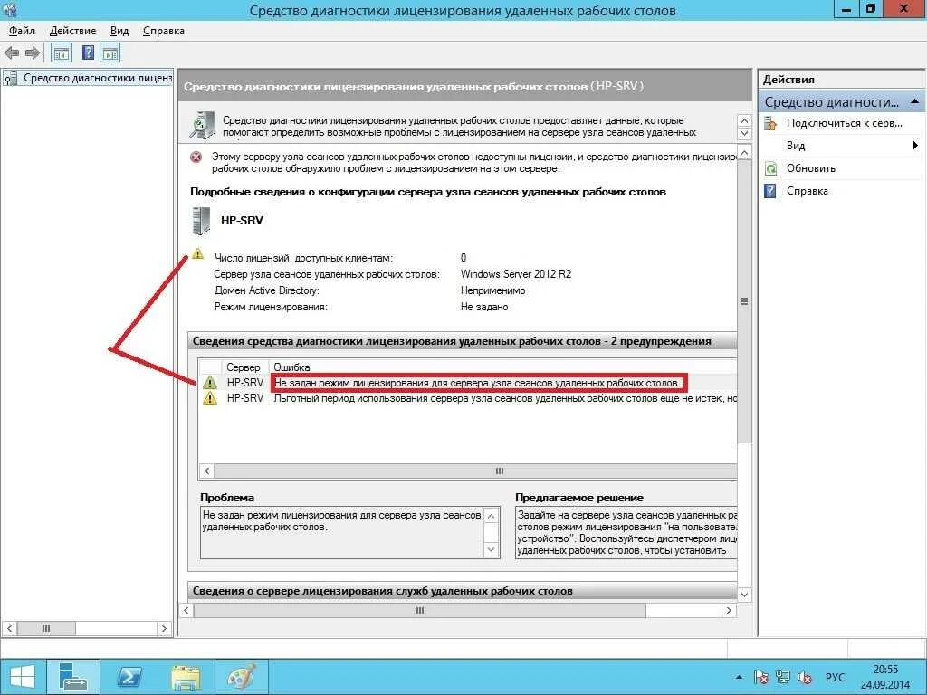Open the Действие menu
This screenshot has height=695, width=927.
point(72,31)
